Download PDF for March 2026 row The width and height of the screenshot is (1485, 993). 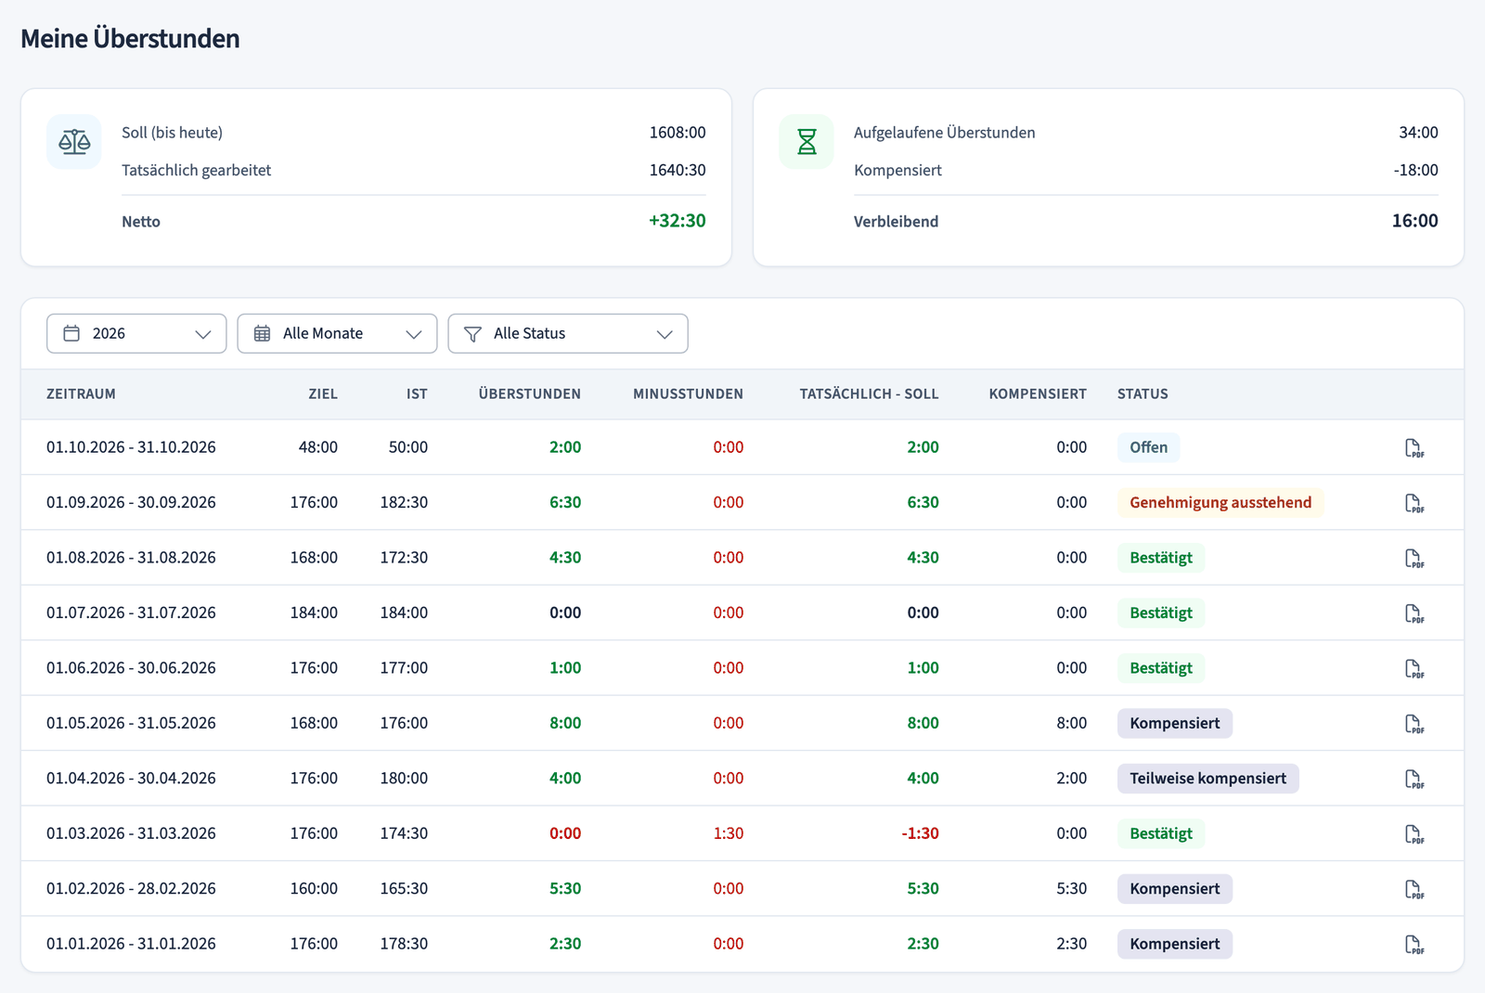tap(1414, 834)
